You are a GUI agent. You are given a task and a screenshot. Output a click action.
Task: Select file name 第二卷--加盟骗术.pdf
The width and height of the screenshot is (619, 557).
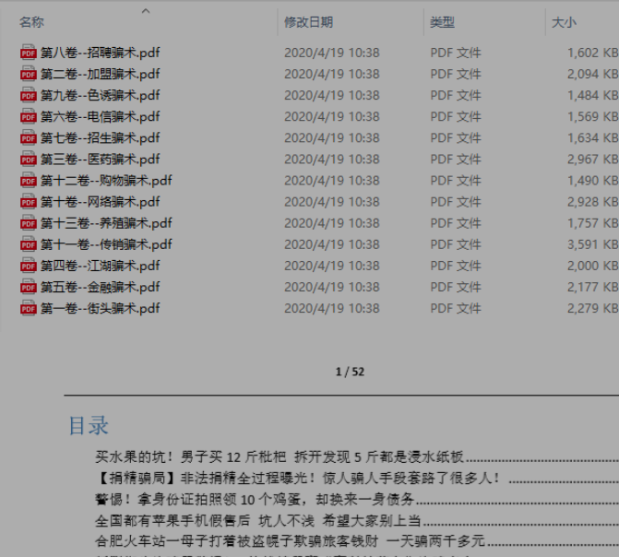(101, 74)
